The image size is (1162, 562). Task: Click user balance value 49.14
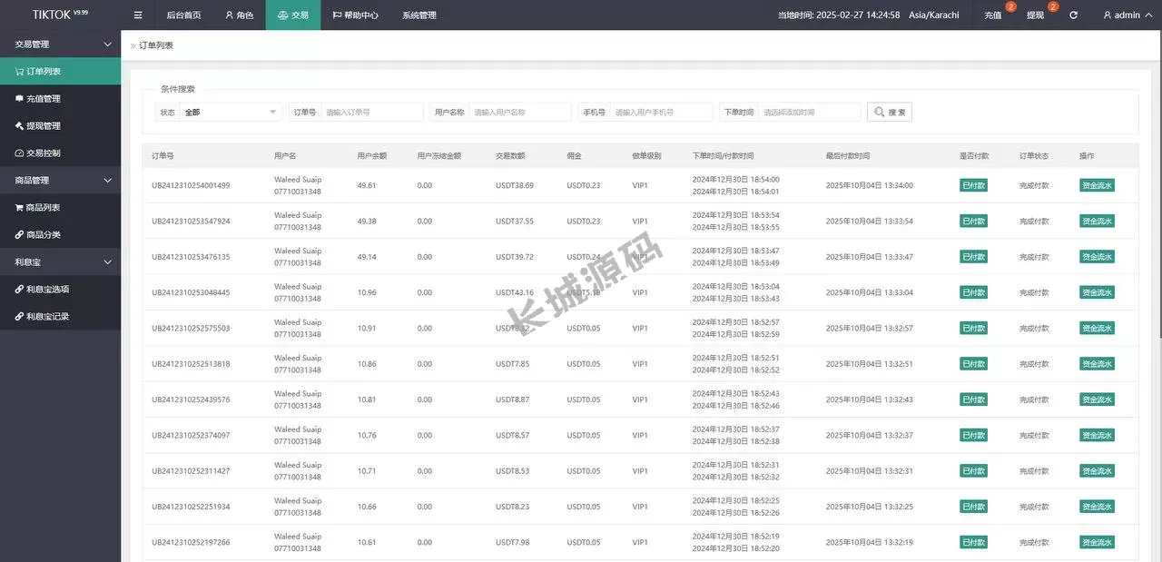(x=367, y=257)
